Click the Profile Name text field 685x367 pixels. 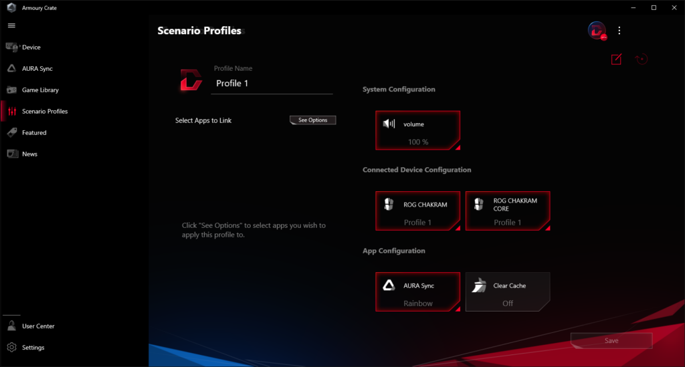(x=272, y=84)
